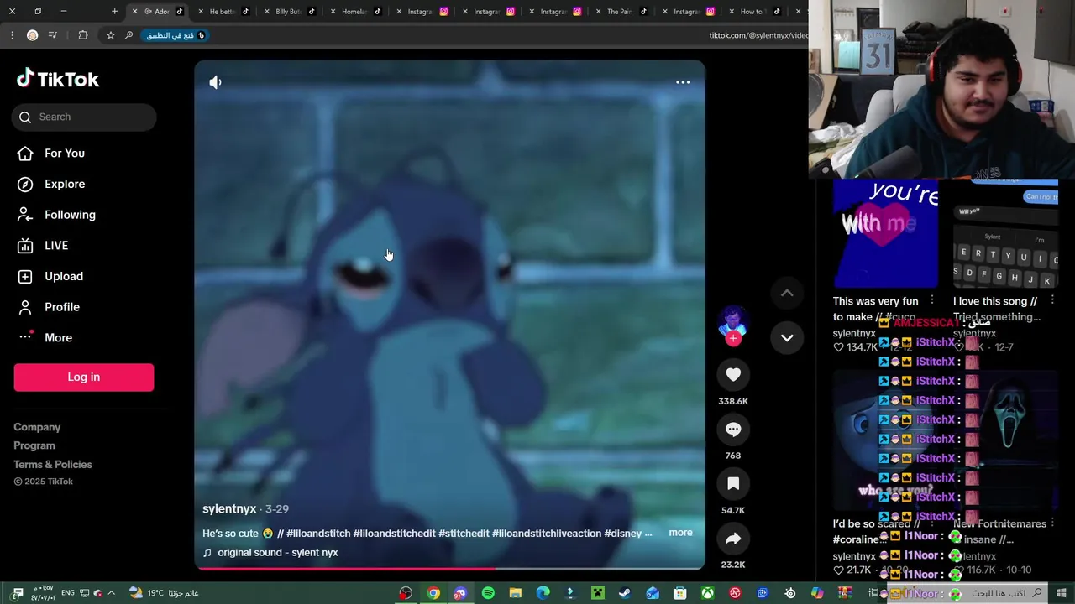Viewport: 1075px width, 604px height.
Task: Mute the video with the speaker icon
Action: pos(216,82)
